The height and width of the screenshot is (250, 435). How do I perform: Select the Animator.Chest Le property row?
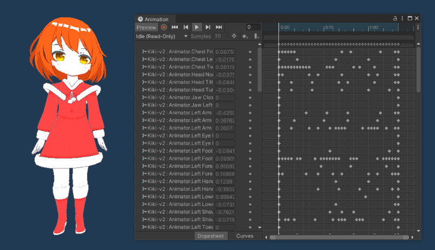pos(196,59)
